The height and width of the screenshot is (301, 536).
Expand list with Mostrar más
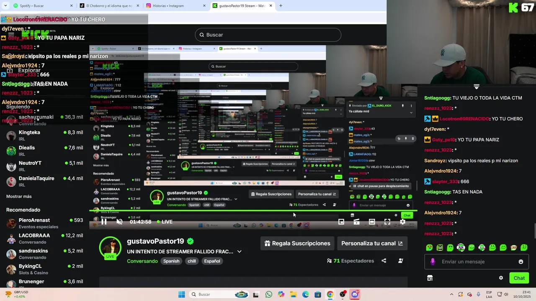(x=19, y=196)
